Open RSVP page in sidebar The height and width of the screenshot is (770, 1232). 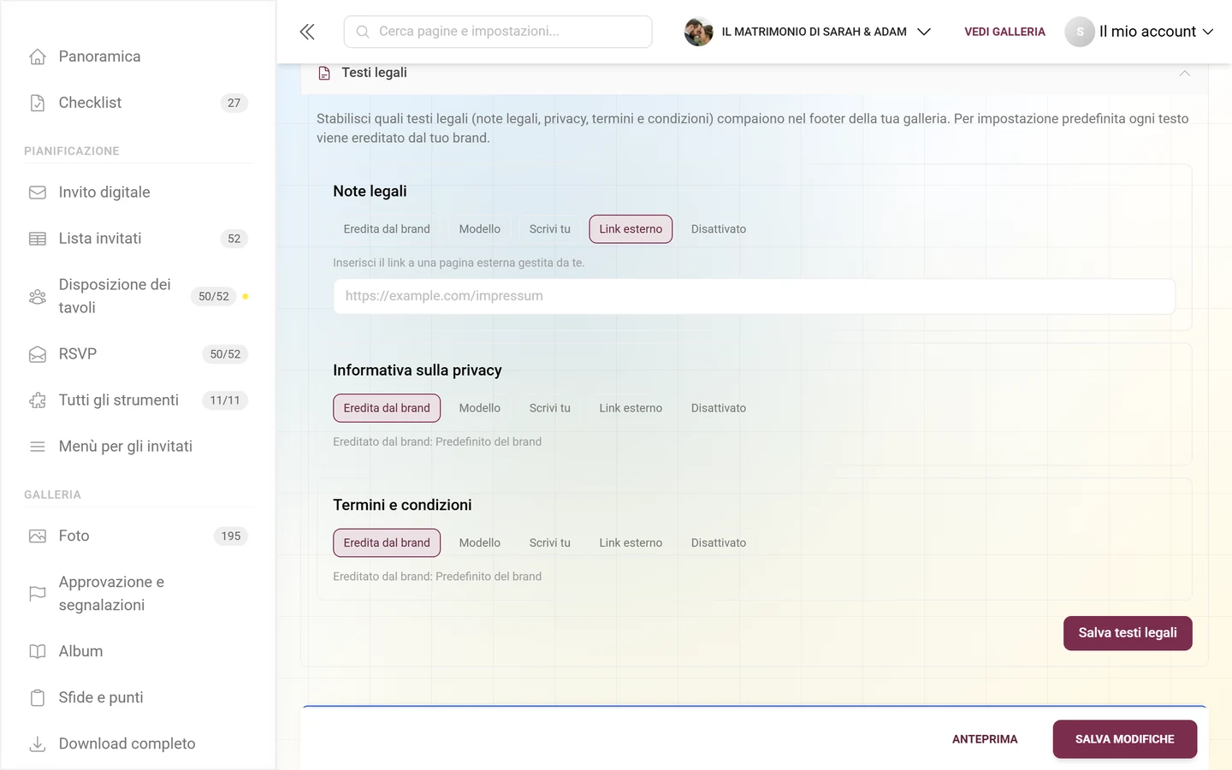pyautogui.click(x=138, y=354)
